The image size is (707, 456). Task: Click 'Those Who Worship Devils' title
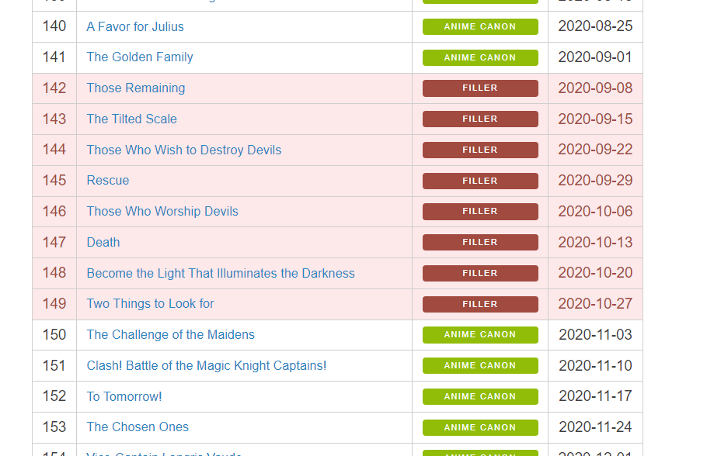pyautogui.click(x=162, y=211)
